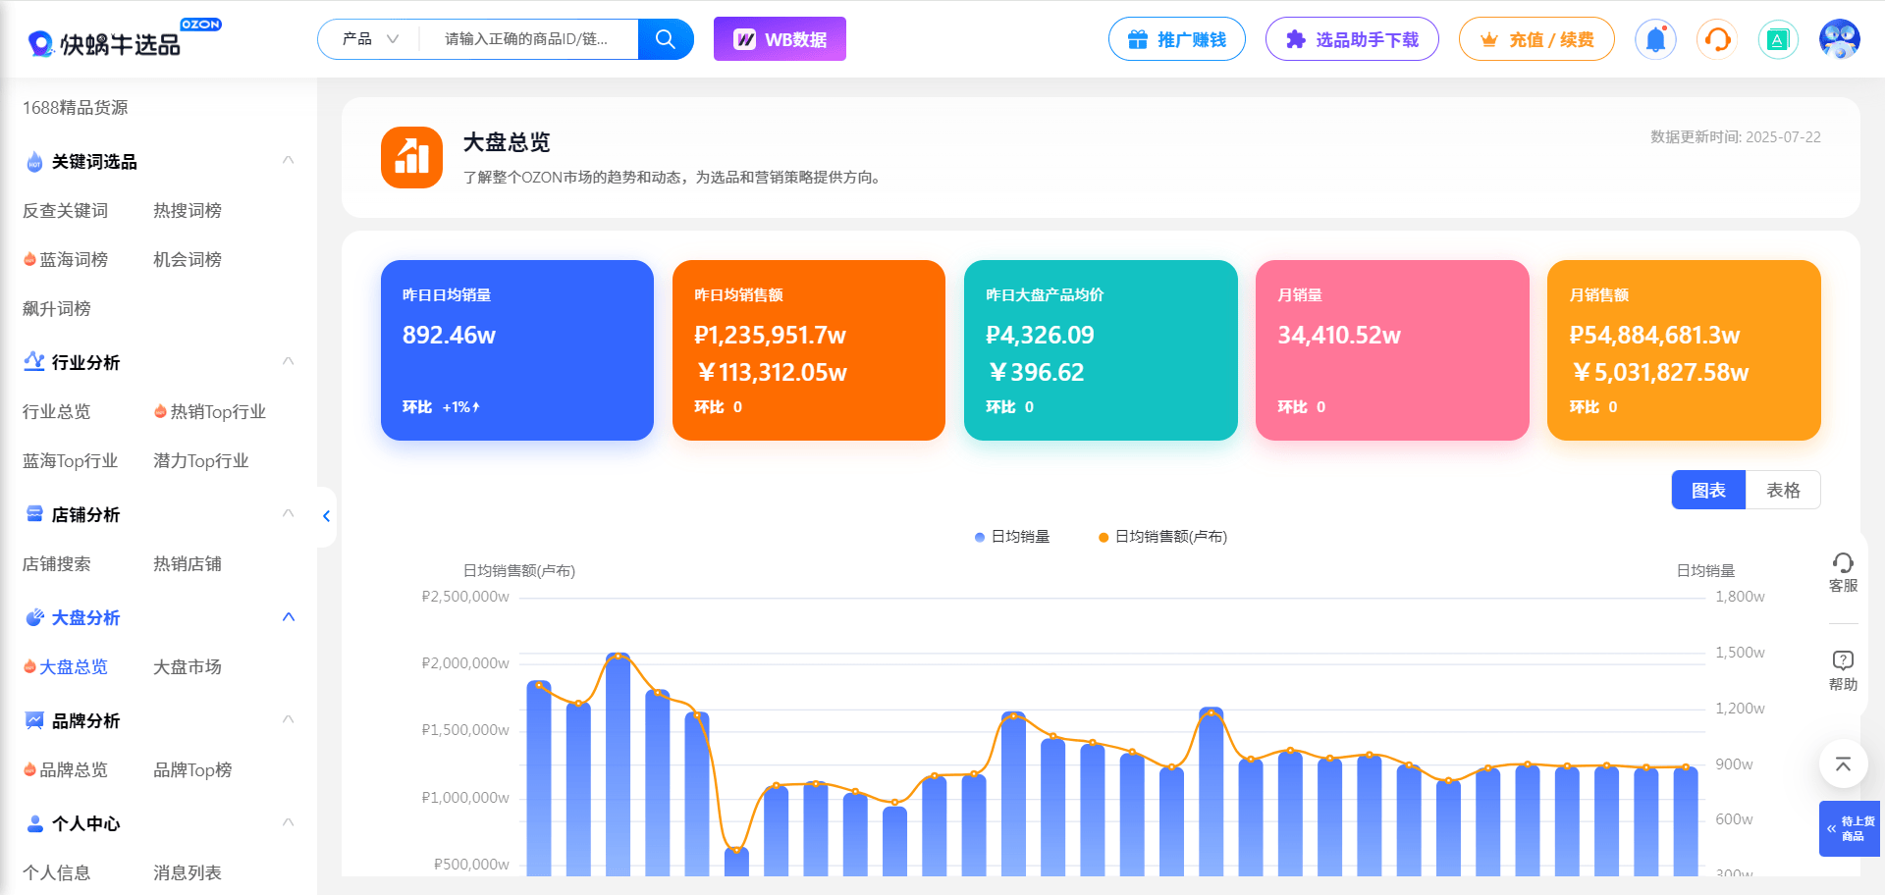The image size is (1885, 895).
Task: Select 大盘市场 in the sidebar menu
Action: [187, 667]
